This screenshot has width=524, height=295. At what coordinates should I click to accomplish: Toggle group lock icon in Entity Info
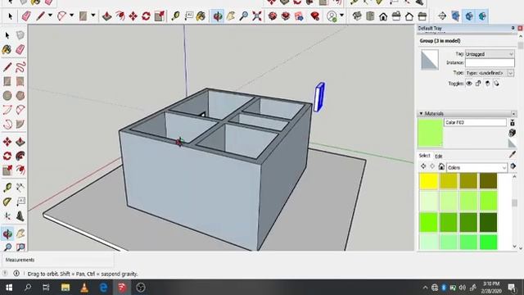tap(478, 84)
